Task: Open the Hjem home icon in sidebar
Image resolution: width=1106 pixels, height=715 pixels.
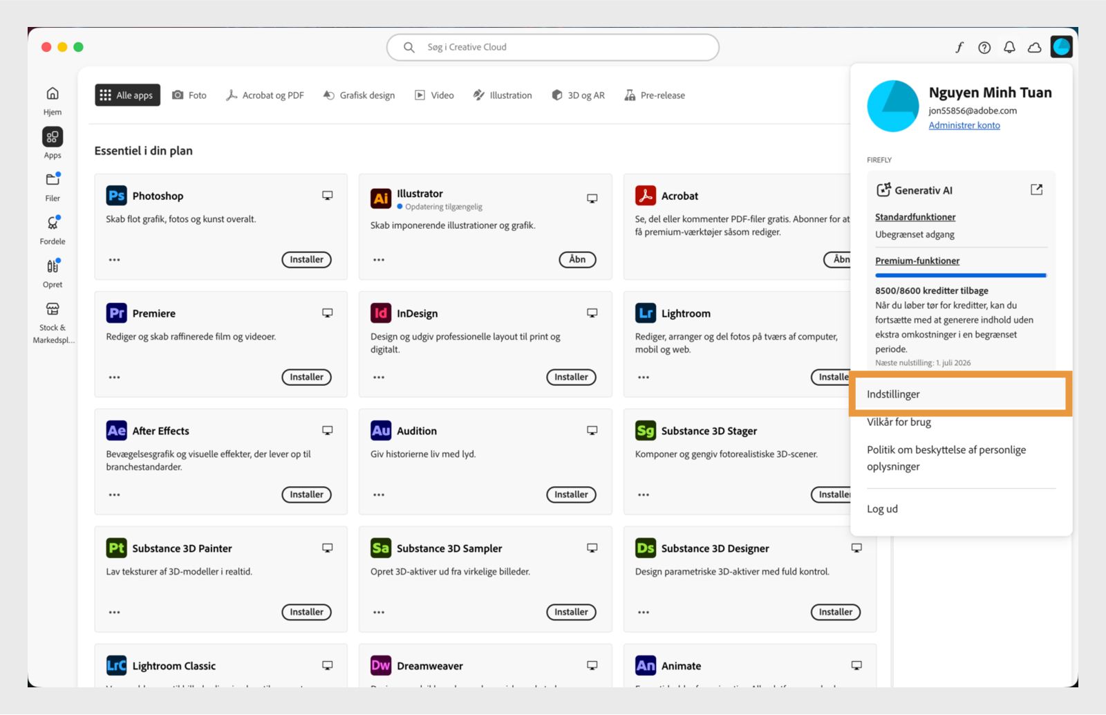Action: [x=53, y=93]
